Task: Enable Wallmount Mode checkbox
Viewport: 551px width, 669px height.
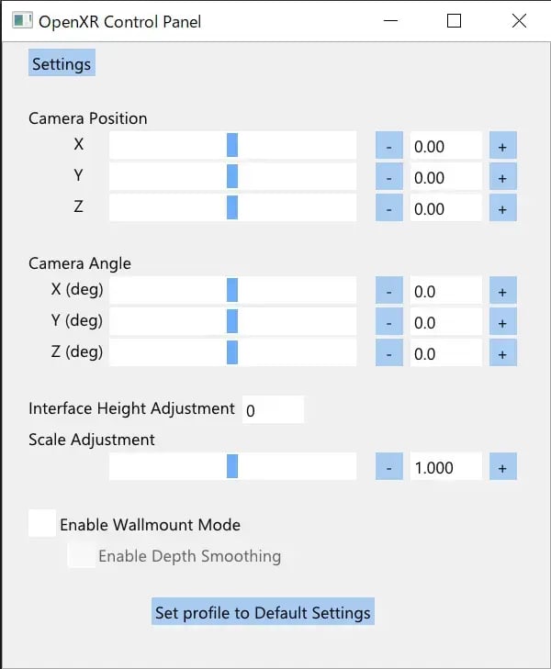Action: tap(42, 523)
